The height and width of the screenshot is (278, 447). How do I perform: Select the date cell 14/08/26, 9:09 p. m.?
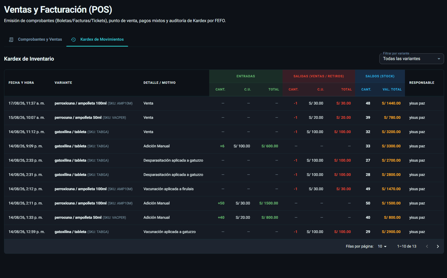26,146
